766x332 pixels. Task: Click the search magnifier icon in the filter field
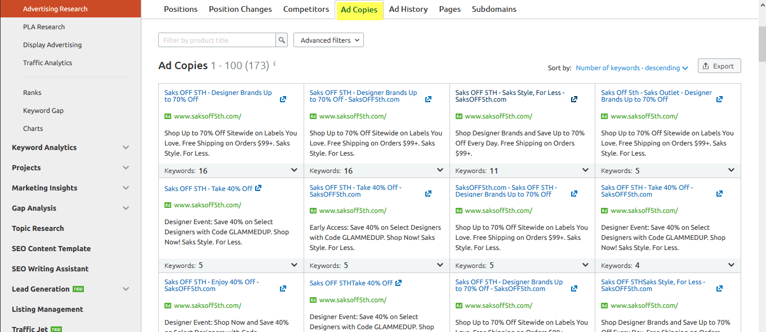[282, 40]
